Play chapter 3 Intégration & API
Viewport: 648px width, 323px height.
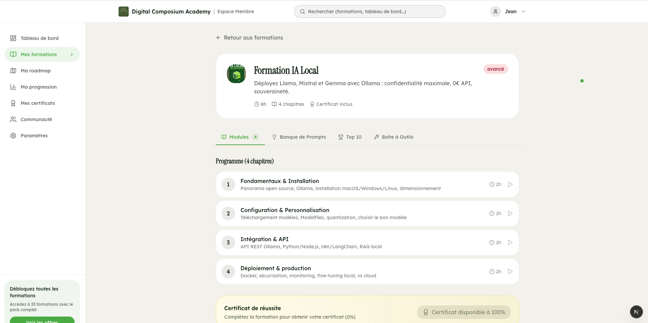pos(510,242)
